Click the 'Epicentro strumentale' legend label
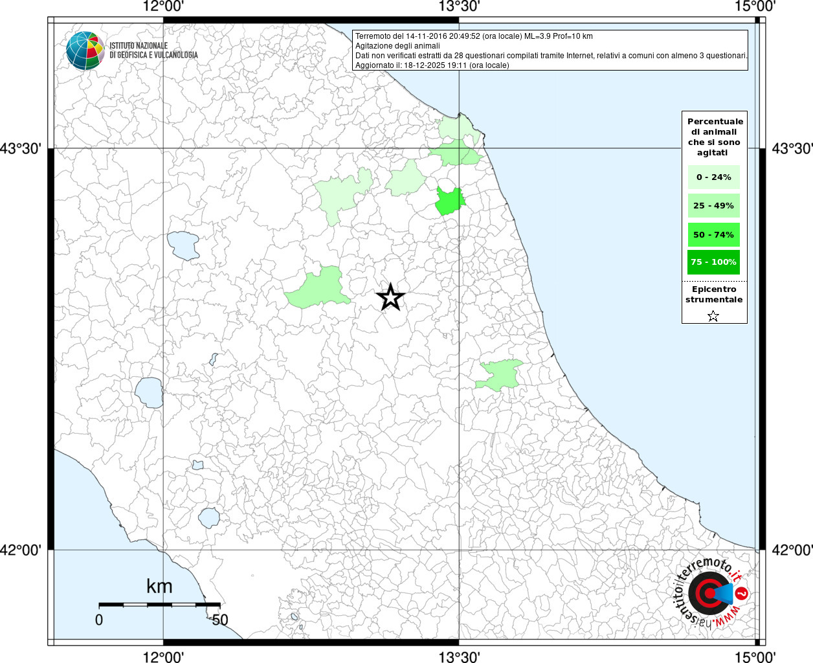Image resolution: width=813 pixels, height=663 pixels. click(714, 295)
